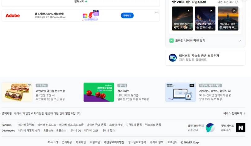Open 인재채용 footer link
The width and height of the screenshot is (251, 146).
click(x=67, y=142)
